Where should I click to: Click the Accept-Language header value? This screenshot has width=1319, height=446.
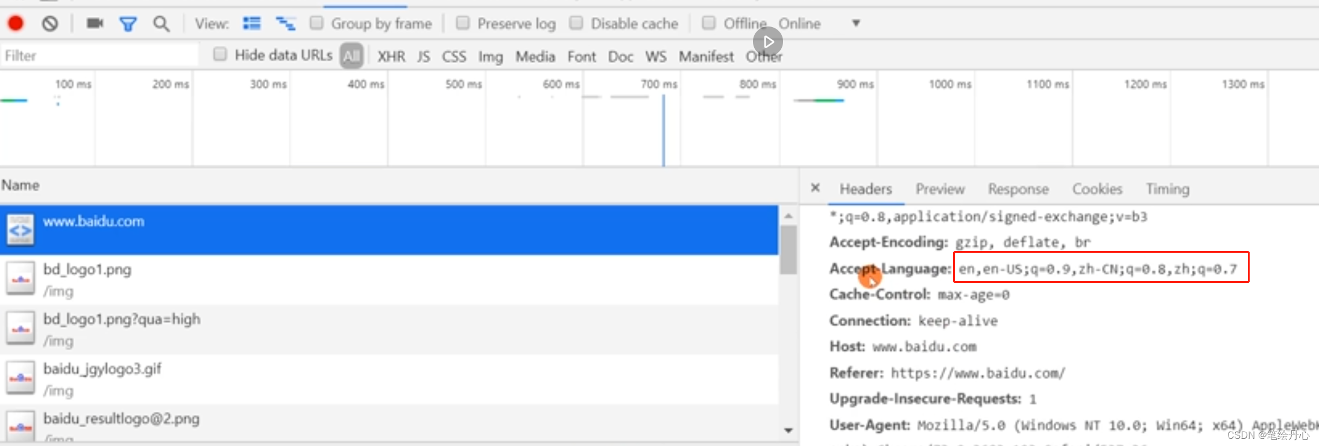(1098, 268)
